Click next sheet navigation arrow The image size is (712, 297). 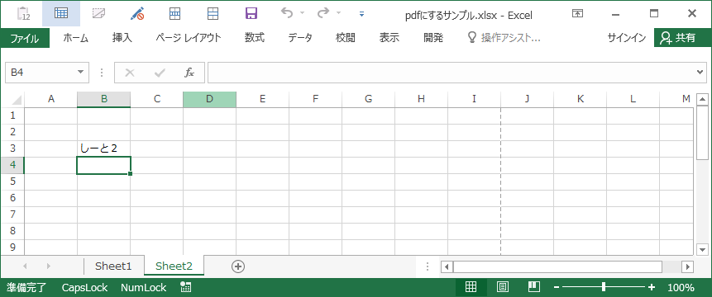coord(49,266)
